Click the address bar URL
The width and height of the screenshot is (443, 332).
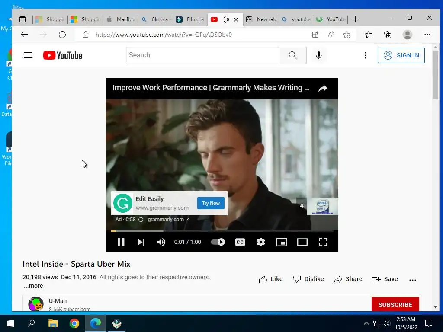(164, 35)
